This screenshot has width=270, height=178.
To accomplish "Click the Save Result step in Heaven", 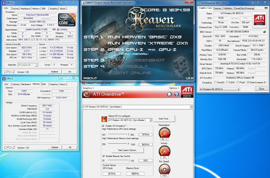I will coord(128,66).
